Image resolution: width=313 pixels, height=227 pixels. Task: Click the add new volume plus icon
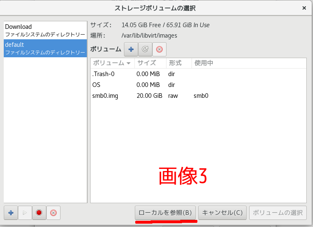[x=131, y=49]
